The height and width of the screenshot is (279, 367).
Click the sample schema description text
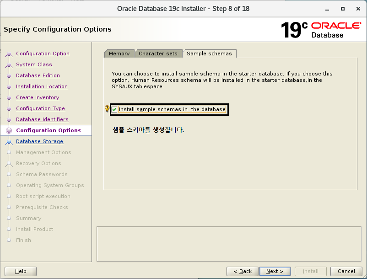pyautogui.click(x=222, y=80)
